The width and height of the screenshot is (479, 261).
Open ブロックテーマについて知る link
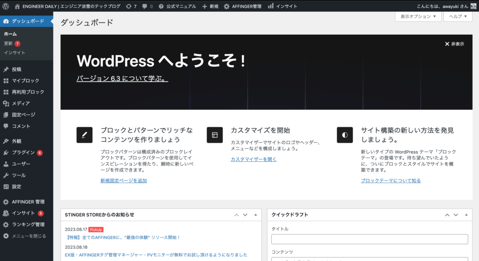click(x=391, y=181)
